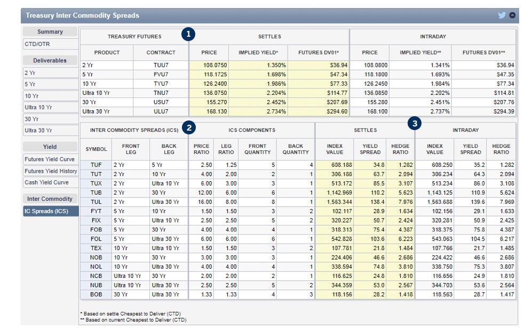Image resolution: width=525 pixels, height=330 pixels.
Task: Click the TUU7 contract cell
Action: click(161, 65)
